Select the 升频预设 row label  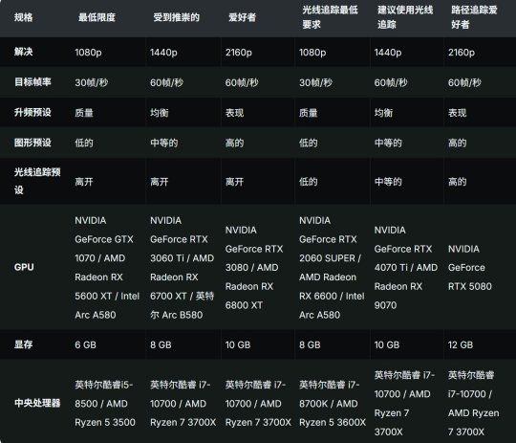(x=32, y=112)
